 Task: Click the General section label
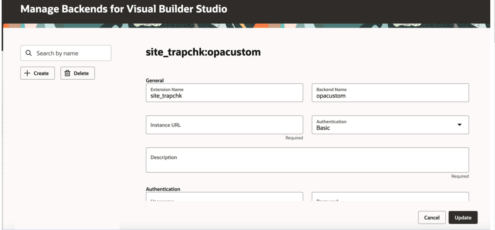(x=155, y=80)
